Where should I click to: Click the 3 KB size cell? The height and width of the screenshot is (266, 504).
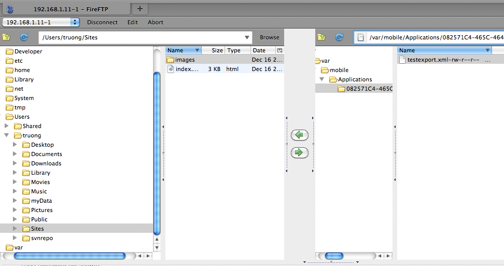(x=214, y=69)
